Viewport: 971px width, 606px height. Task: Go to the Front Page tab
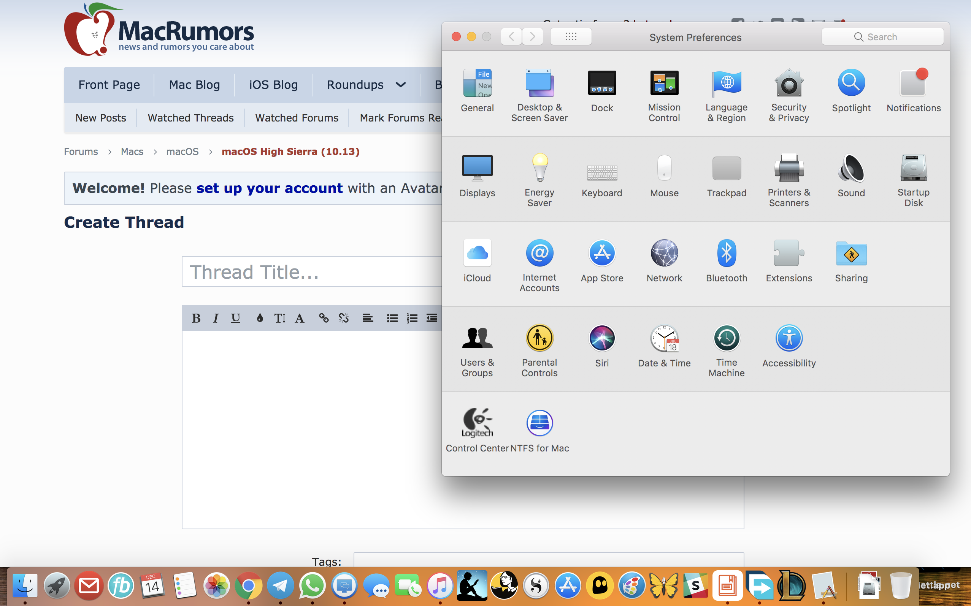tap(109, 85)
